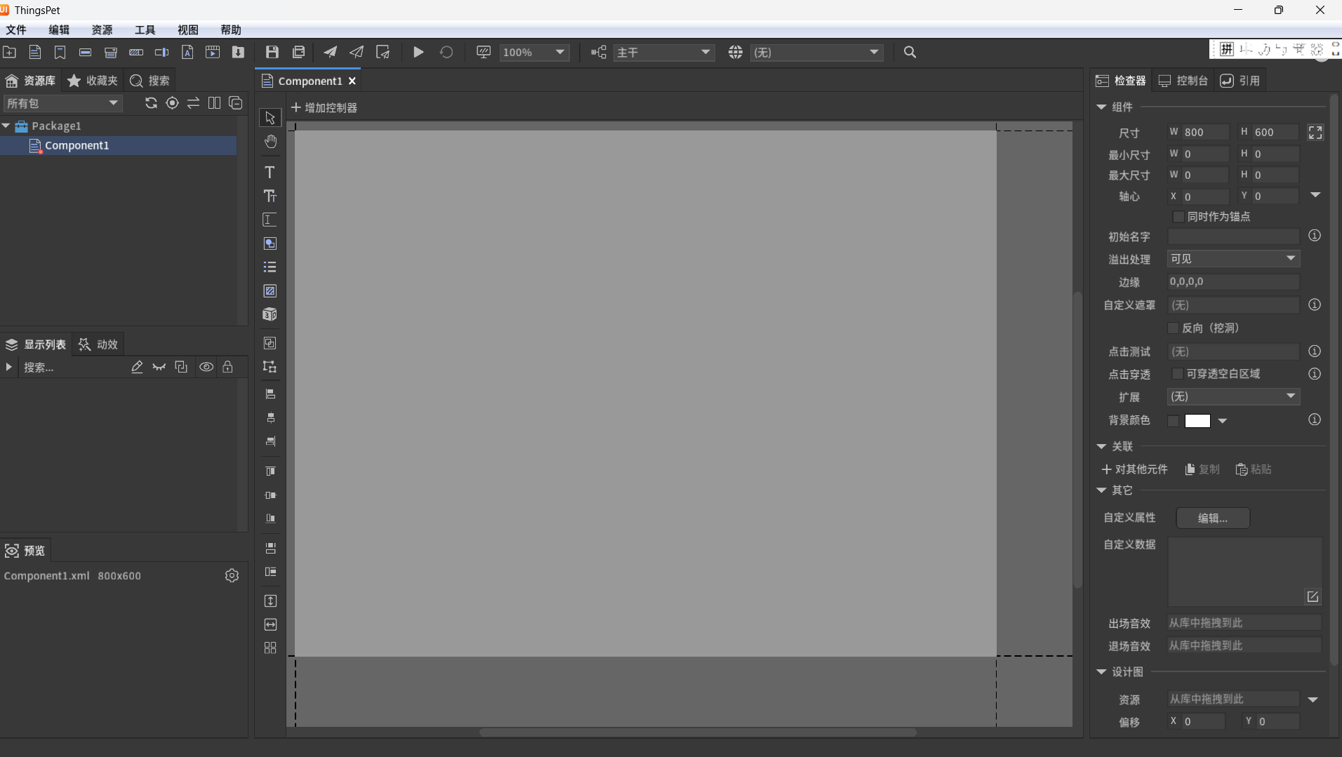This screenshot has height=757, width=1342.
Task: Enable the 同时作为锚点 checkbox
Action: click(x=1178, y=217)
